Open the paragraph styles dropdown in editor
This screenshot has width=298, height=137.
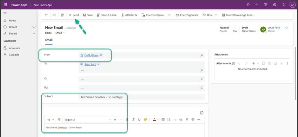(50, 120)
